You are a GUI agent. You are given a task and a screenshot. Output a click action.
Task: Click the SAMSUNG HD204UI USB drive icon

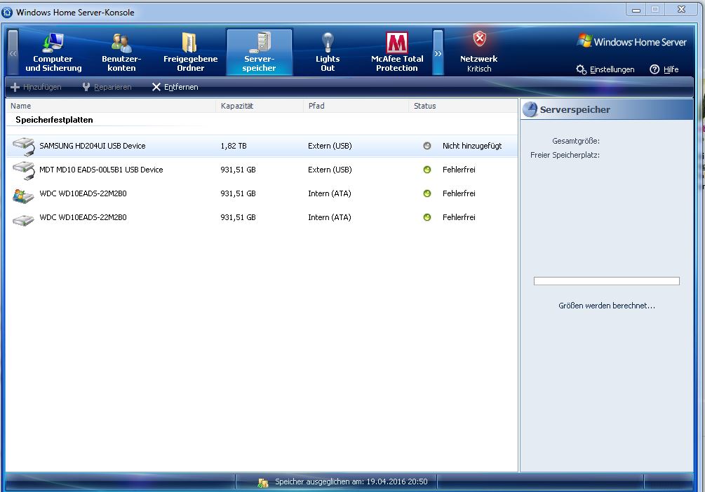point(23,146)
